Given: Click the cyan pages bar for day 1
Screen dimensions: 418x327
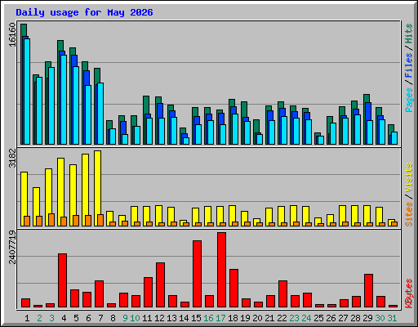Looking at the screenshot, I should coord(27,92).
